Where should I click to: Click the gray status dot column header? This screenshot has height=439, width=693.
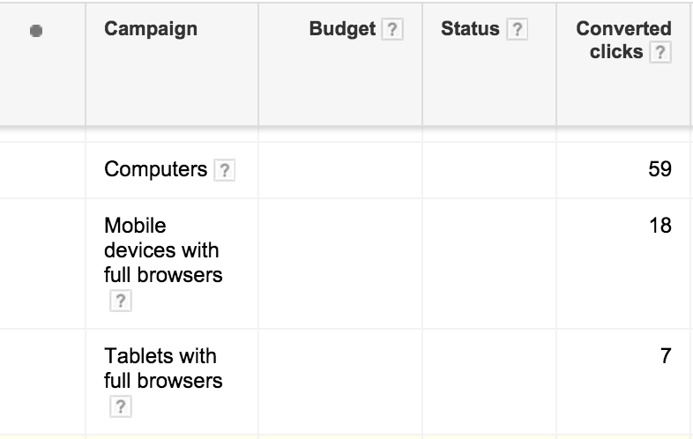(36, 31)
